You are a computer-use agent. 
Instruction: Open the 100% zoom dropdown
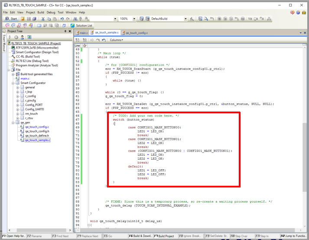coord(134,19)
